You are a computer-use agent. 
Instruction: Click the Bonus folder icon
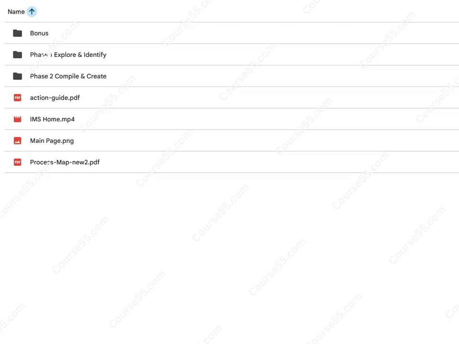pyautogui.click(x=18, y=33)
